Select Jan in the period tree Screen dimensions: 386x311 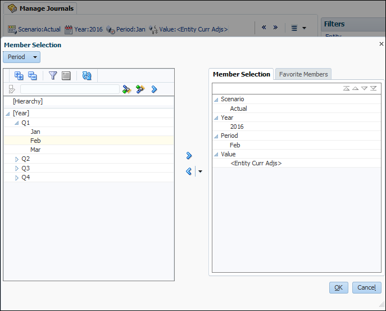(x=35, y=132)
